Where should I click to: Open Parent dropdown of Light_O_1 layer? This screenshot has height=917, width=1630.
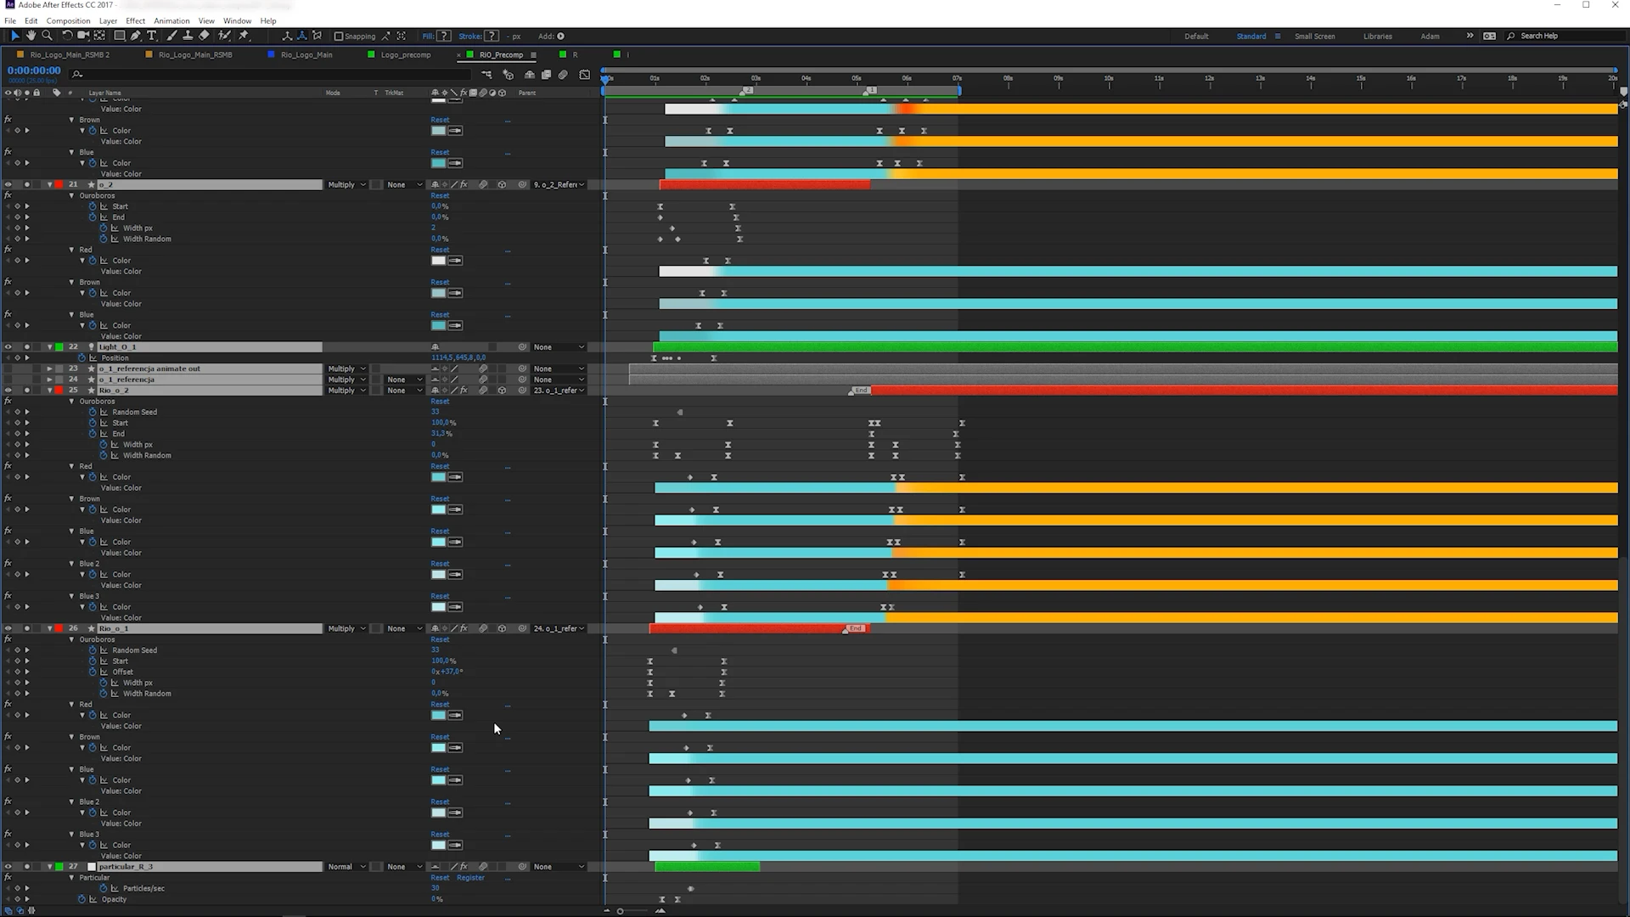tap(559, 347)
